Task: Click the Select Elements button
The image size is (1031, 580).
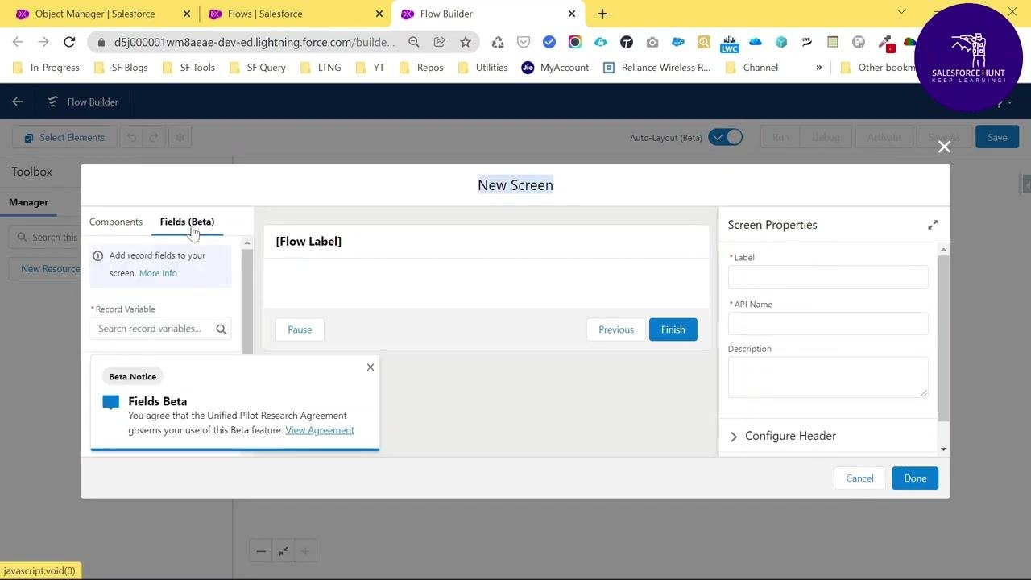Action: pos(64,137)
